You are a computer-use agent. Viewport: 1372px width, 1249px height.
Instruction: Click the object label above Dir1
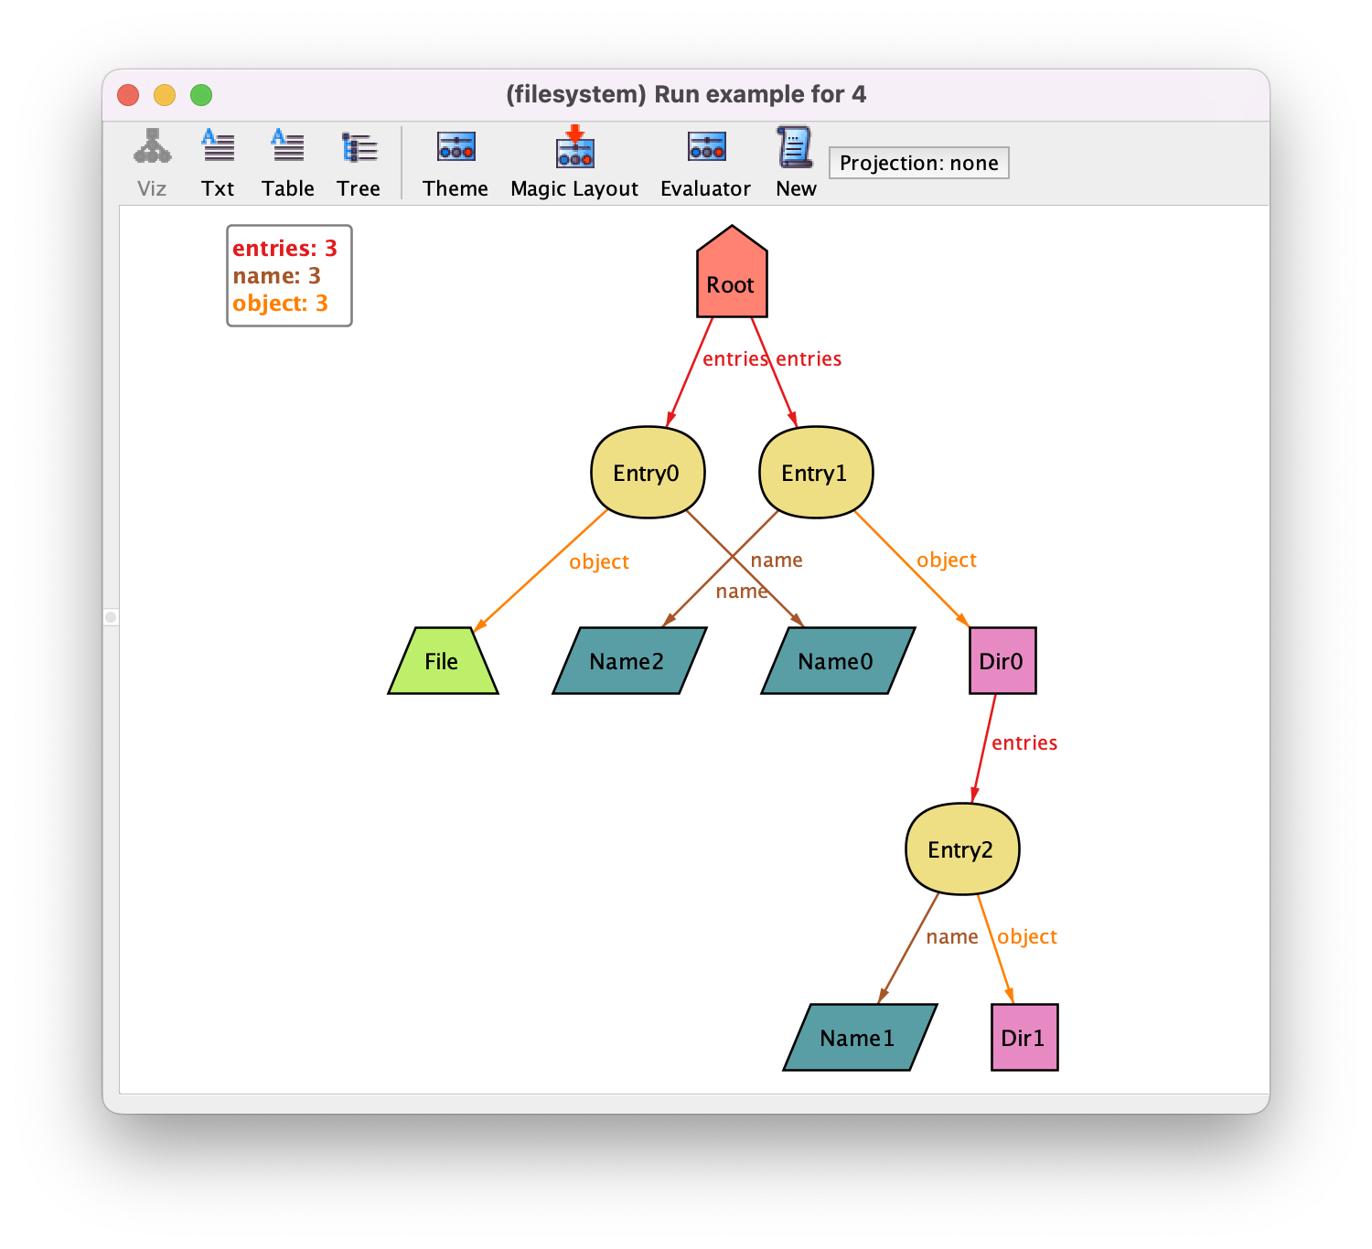point(1027,936)
